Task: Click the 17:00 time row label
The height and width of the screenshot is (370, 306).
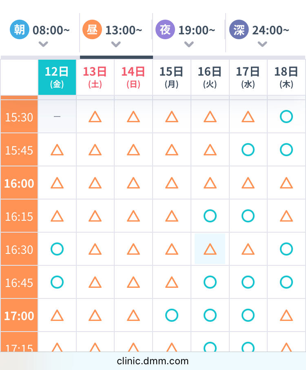Action: click(19, 315)
